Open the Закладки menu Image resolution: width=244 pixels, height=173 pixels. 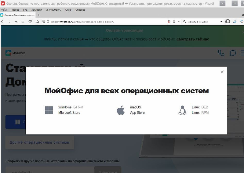37,10
